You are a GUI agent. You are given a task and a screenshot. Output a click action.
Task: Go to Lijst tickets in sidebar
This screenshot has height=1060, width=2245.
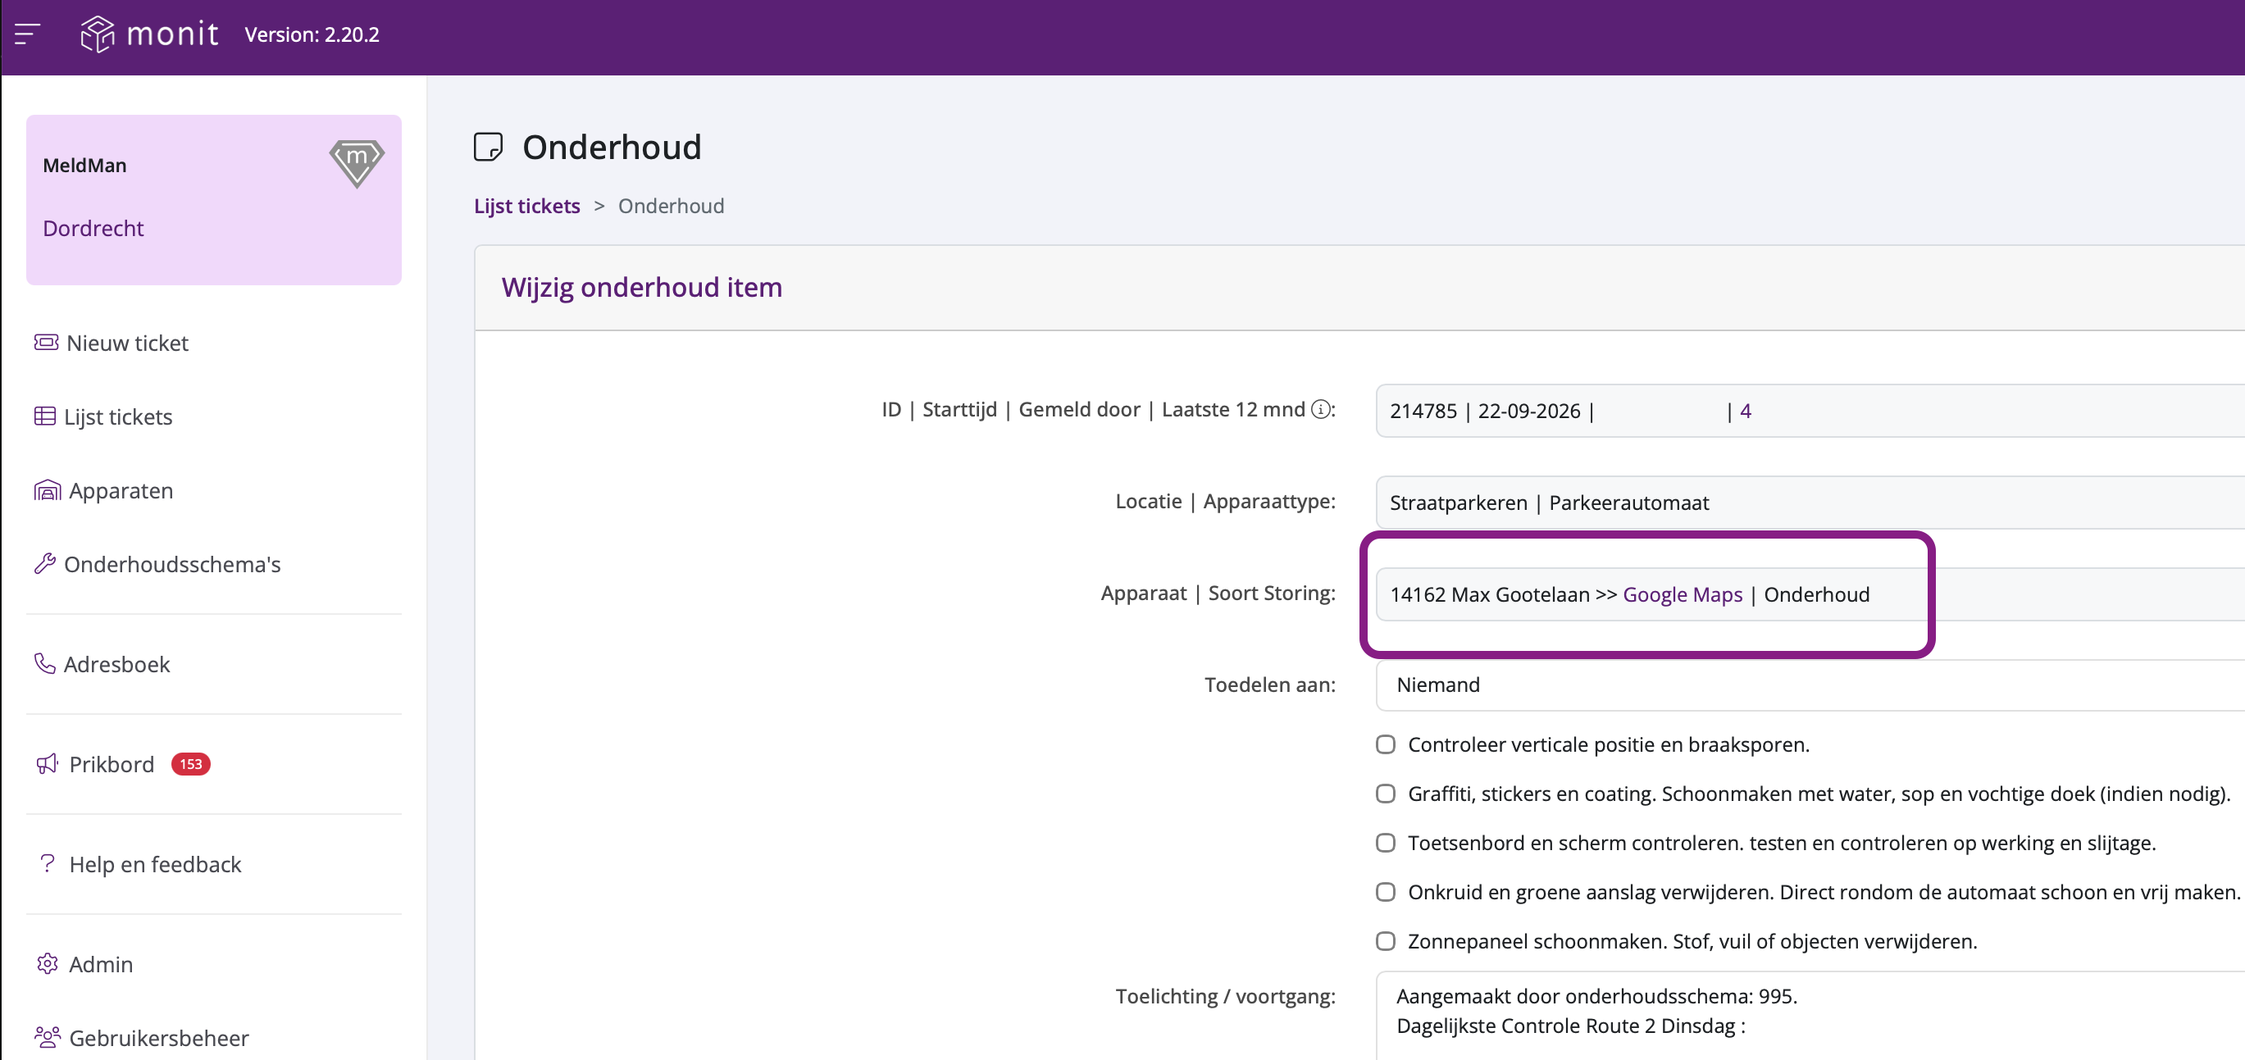tap(119, 416)
